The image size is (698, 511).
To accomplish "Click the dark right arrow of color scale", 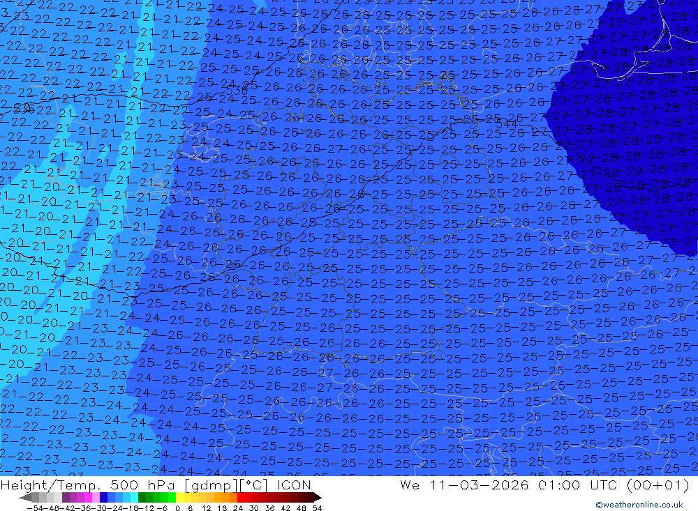I will [x=318, y=498].
